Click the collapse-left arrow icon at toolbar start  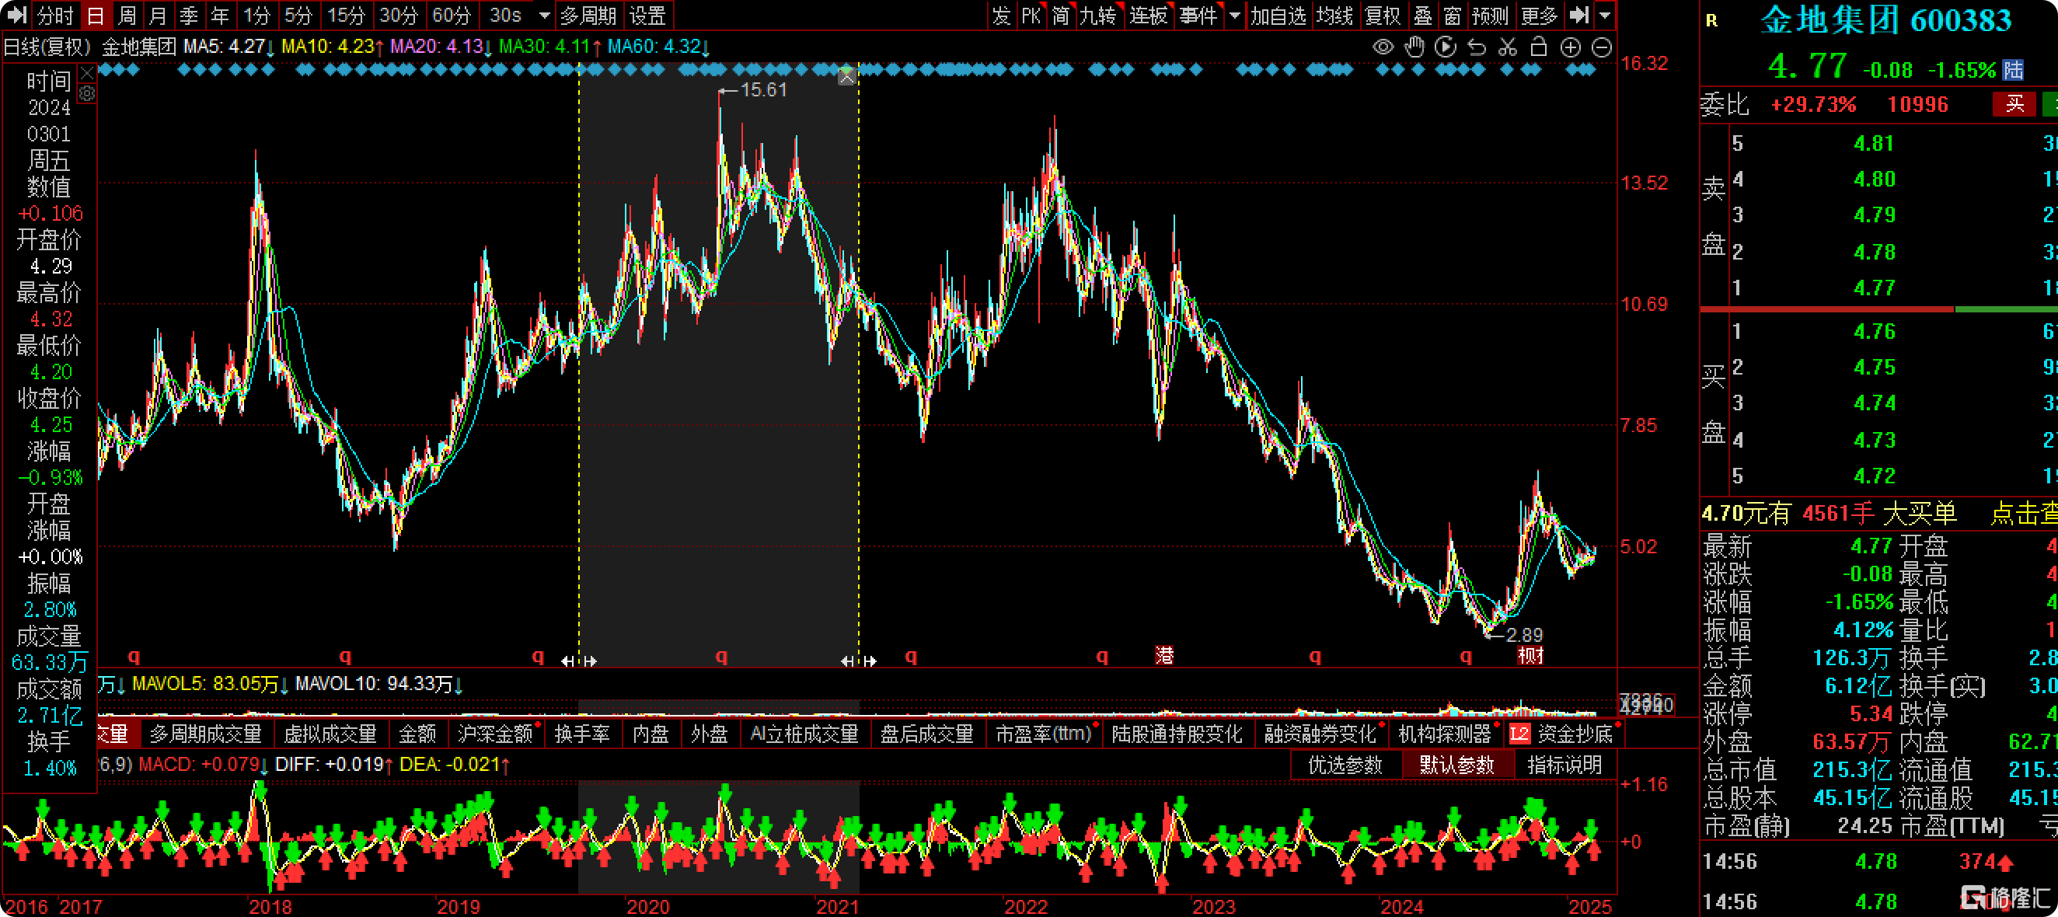point(17,16)
